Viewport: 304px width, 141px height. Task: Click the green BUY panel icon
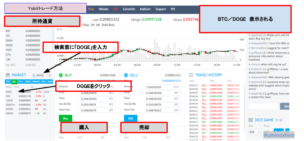point(61,75)
